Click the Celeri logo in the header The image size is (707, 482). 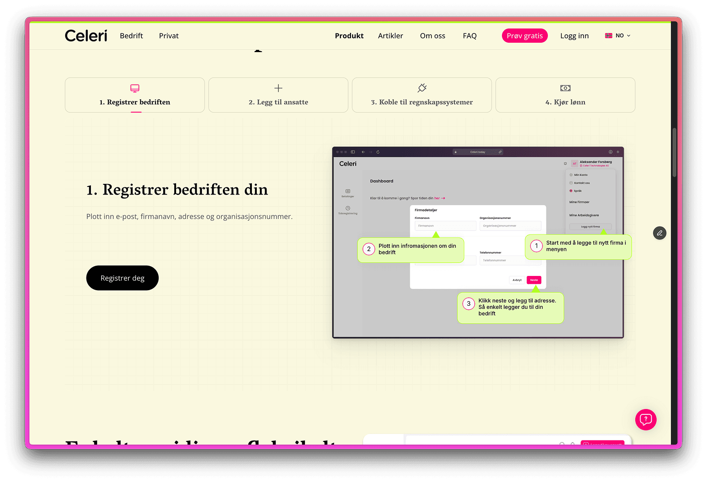coord(86,36)
